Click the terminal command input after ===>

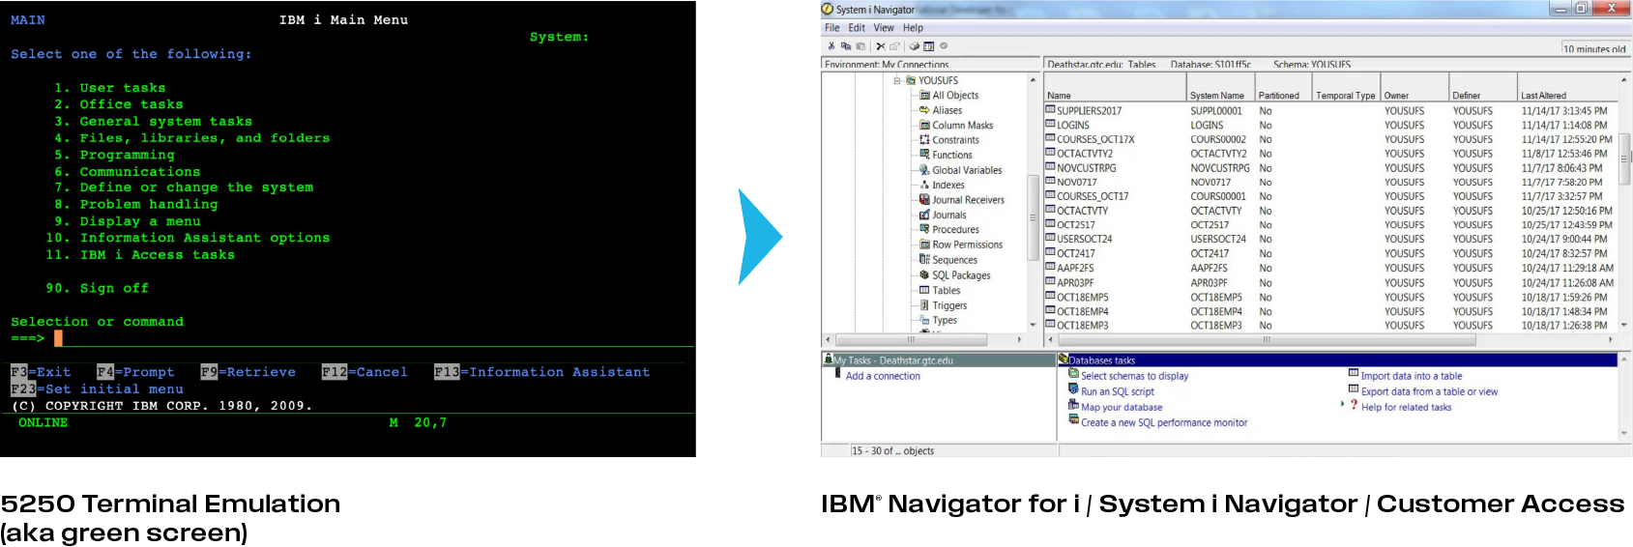click(x=373, y=338)
